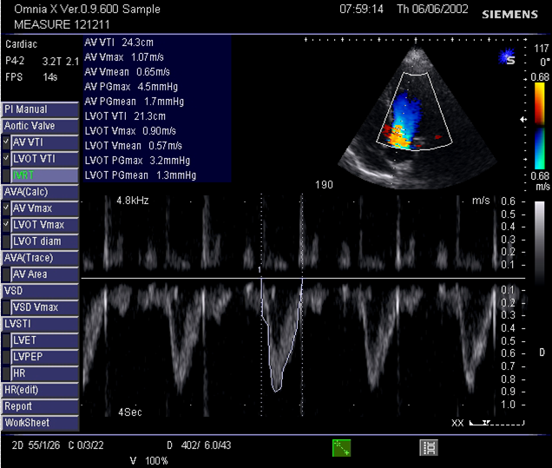Toggle the AV Area checkbox
This screenshot has height=468, width=552.
pos(6,274)
